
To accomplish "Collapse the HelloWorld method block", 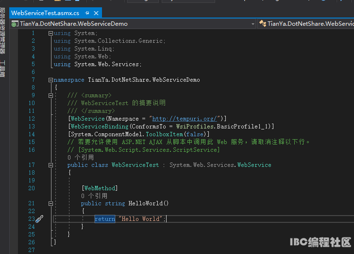I will point(51,204).
